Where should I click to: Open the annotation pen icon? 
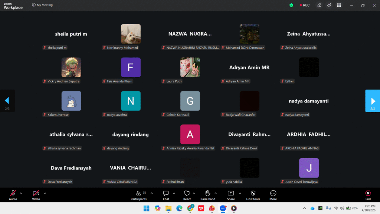pos(319,5)
